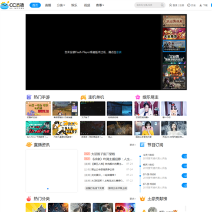The width and height of the screenshot is (212, 212).
Task: Select the highlighted third sidebar thumbnail
Action: (174, 46)
